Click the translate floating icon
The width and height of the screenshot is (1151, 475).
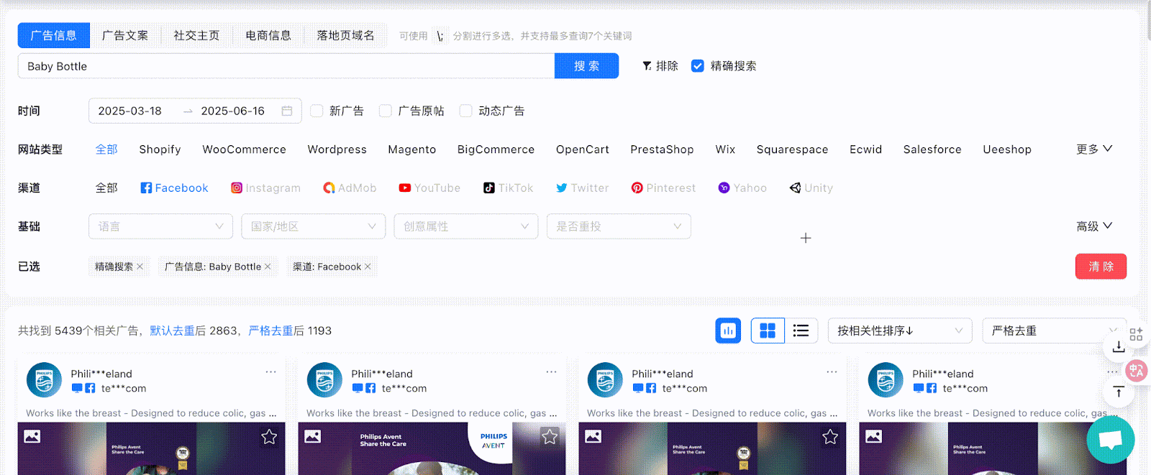click(x=1137, y=371)
